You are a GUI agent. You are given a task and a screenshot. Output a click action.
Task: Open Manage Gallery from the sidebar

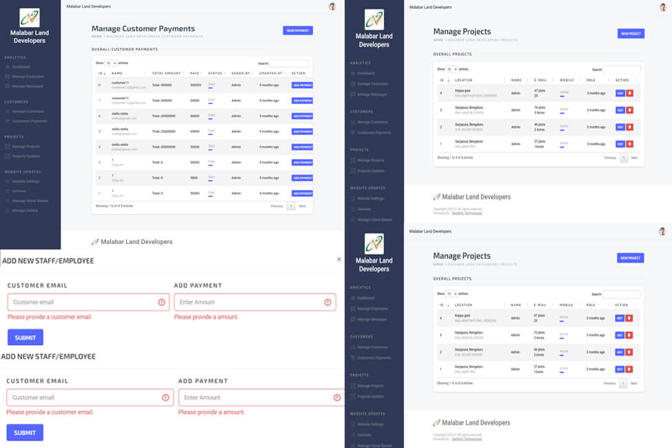pos(27,210)
